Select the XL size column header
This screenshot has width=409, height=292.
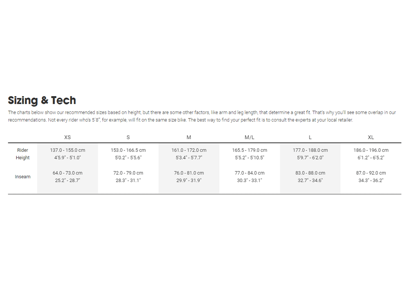pos(371,137)
